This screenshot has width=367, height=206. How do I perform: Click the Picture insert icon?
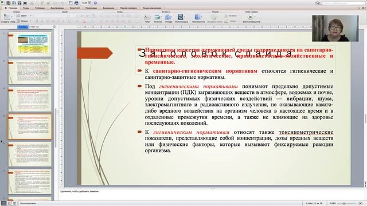[157, 17]
